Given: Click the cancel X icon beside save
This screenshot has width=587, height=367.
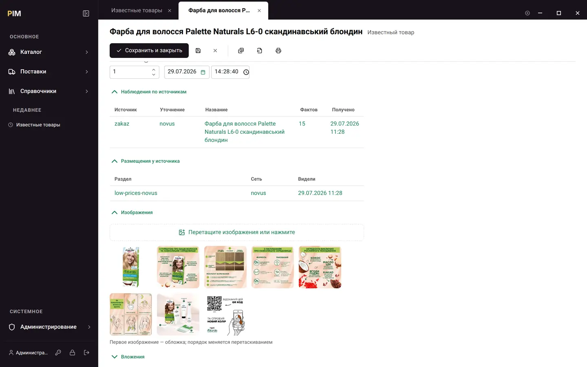Looking at the screenshot, I should click(x=215, y=51).
